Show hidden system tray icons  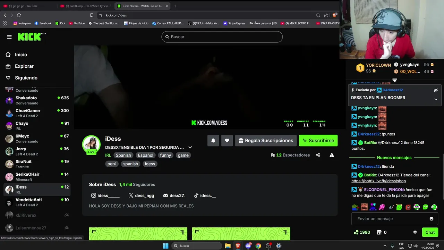[385, 246]
